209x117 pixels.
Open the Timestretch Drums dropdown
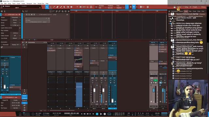coord(15,20)
